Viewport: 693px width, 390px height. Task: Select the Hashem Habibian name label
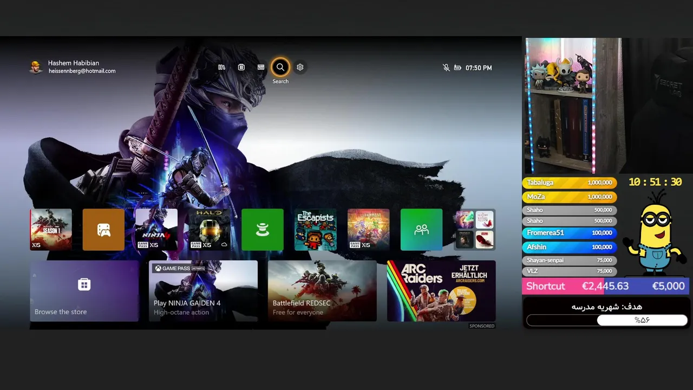74,63
